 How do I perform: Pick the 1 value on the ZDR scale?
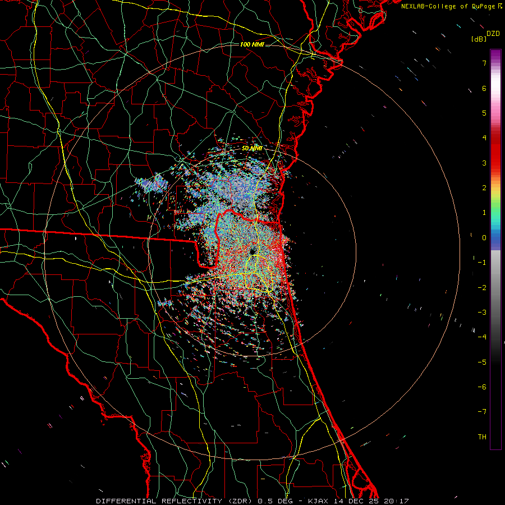484,213
